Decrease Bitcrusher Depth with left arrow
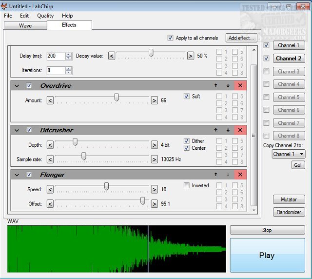The width and height of the screenshot is (312, 279). point(50,145)
